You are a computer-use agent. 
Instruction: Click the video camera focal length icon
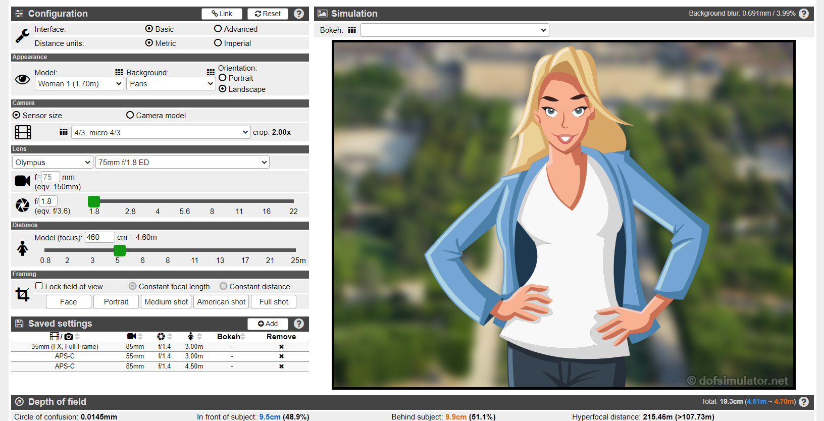click(x=22, y=181)
